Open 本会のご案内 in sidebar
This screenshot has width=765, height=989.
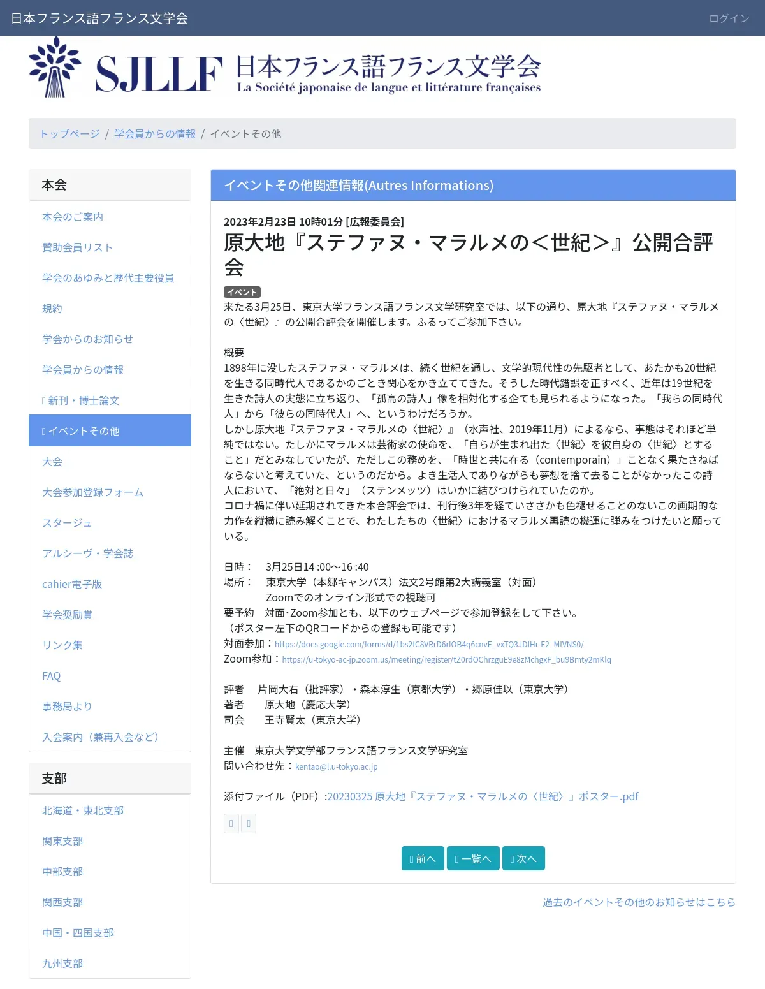pyautogui.click(x=110, y=217)
